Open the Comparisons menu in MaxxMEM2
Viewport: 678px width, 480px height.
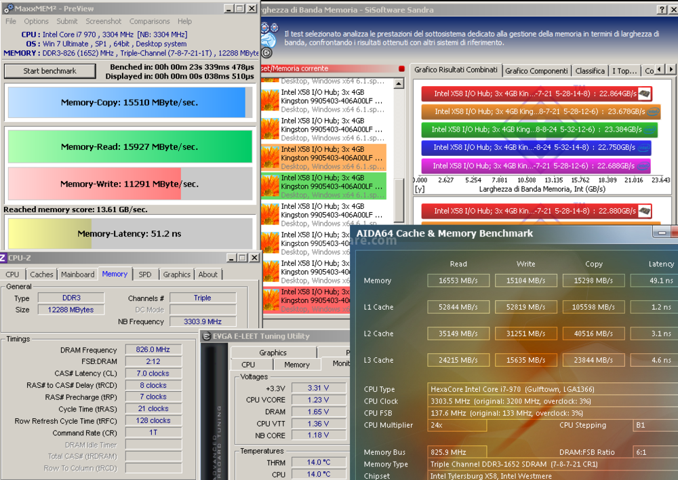150,21
